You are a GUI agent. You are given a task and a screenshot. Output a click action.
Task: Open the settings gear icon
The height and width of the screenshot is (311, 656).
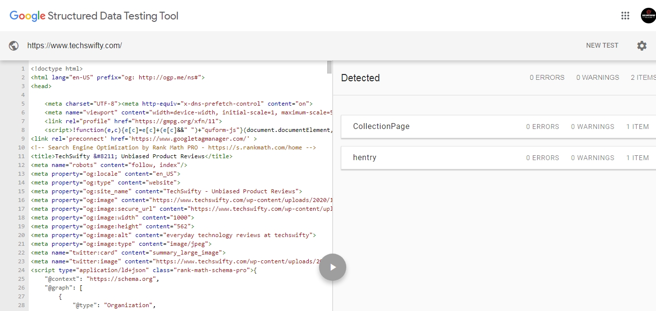[642, 46]
